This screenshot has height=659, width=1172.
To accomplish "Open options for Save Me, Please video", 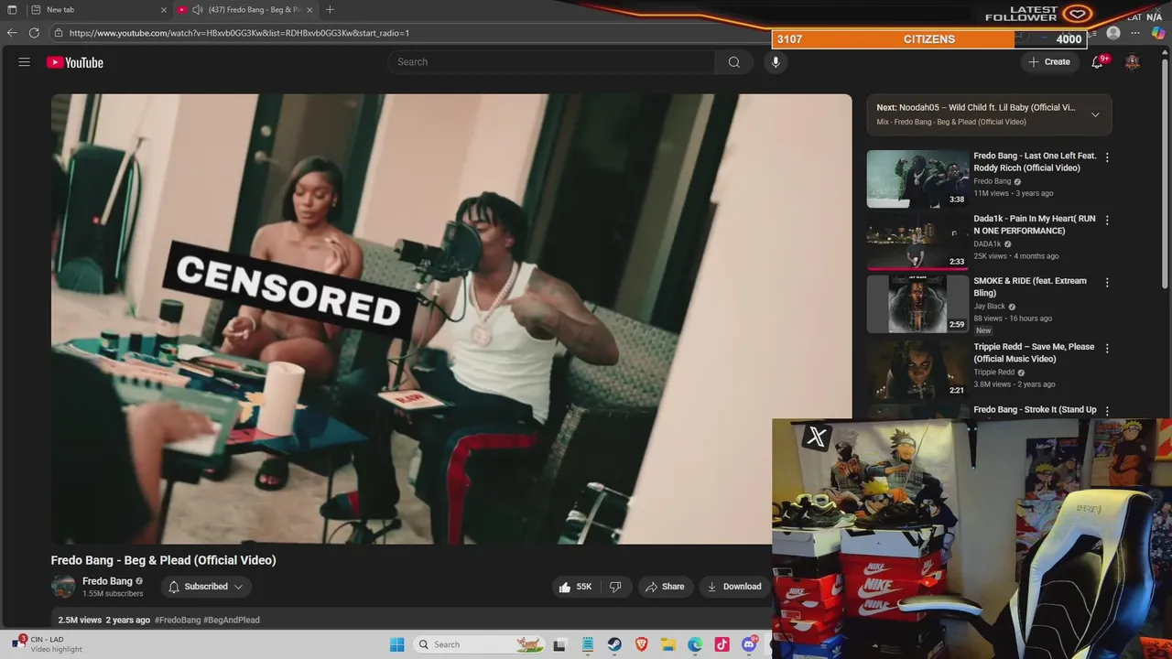I will [1107, 349].
